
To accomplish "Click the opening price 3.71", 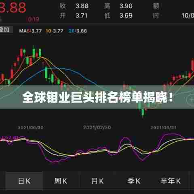I will point(81,16).
